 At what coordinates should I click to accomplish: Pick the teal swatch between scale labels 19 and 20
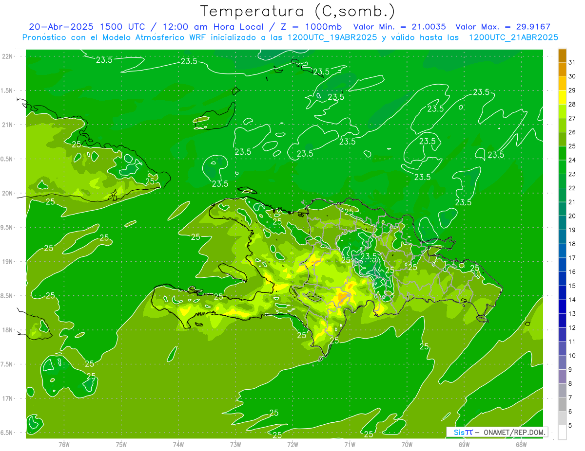[562, 223]
